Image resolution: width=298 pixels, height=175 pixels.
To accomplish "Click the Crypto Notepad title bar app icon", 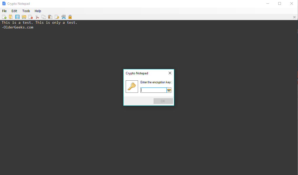I will tap(4, 3).
